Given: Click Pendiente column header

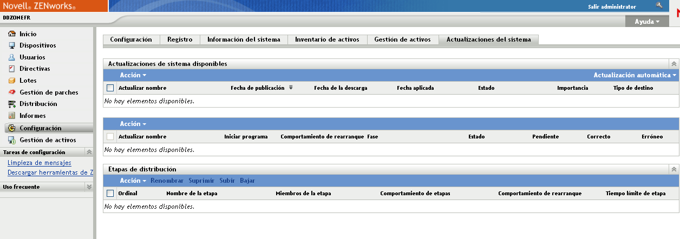Looking at the screenshot, I should tap(545, 137).
